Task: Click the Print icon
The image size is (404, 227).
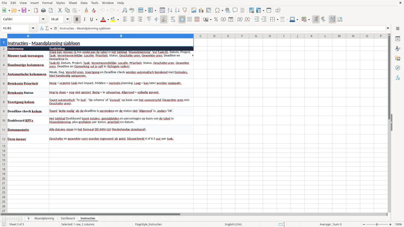Action: [43, 10]
